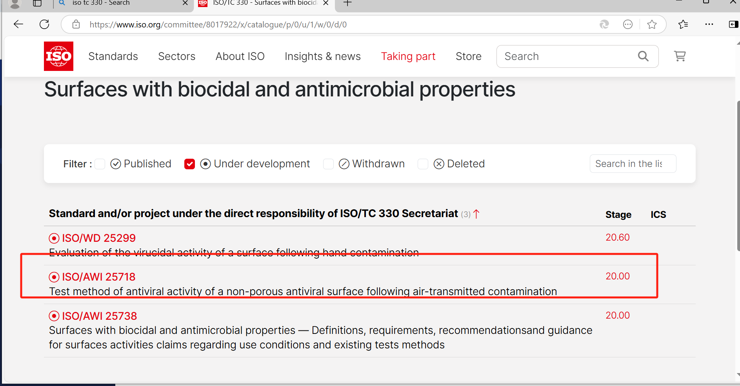Image resolution: width=740 pixels, height=386 pixels.
Task: Open the Taking part menu
Action: click(x=408, y=56)
